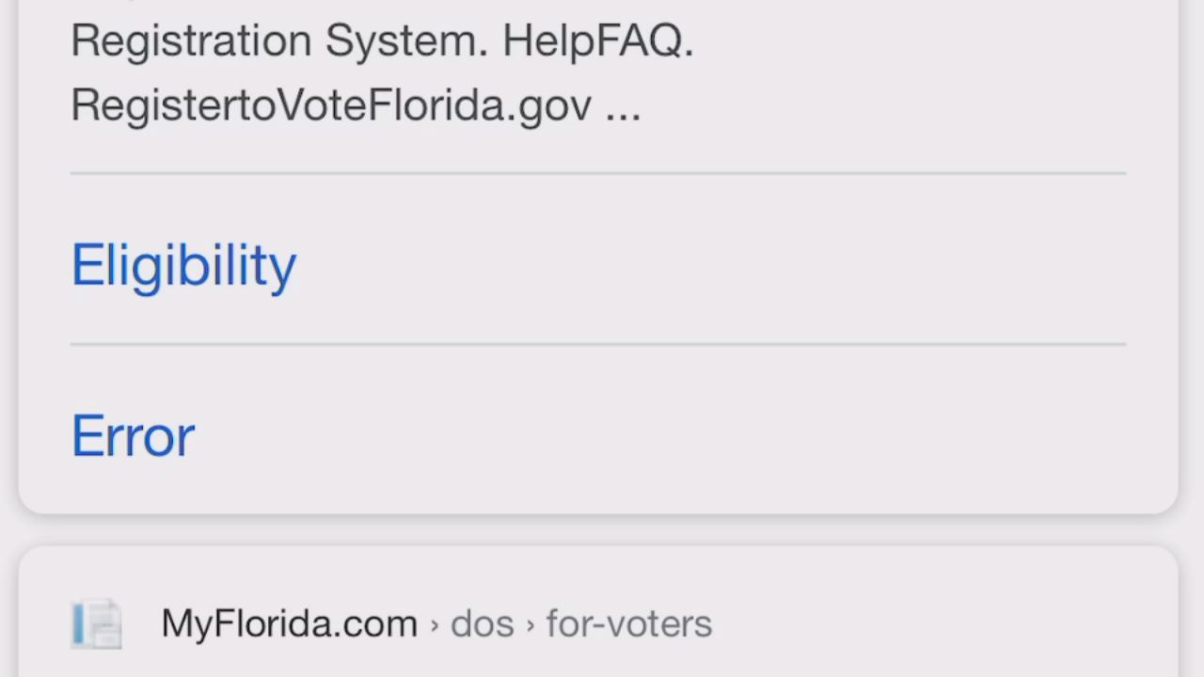Click the chevron between dos and for-voters

click(531, 625)
